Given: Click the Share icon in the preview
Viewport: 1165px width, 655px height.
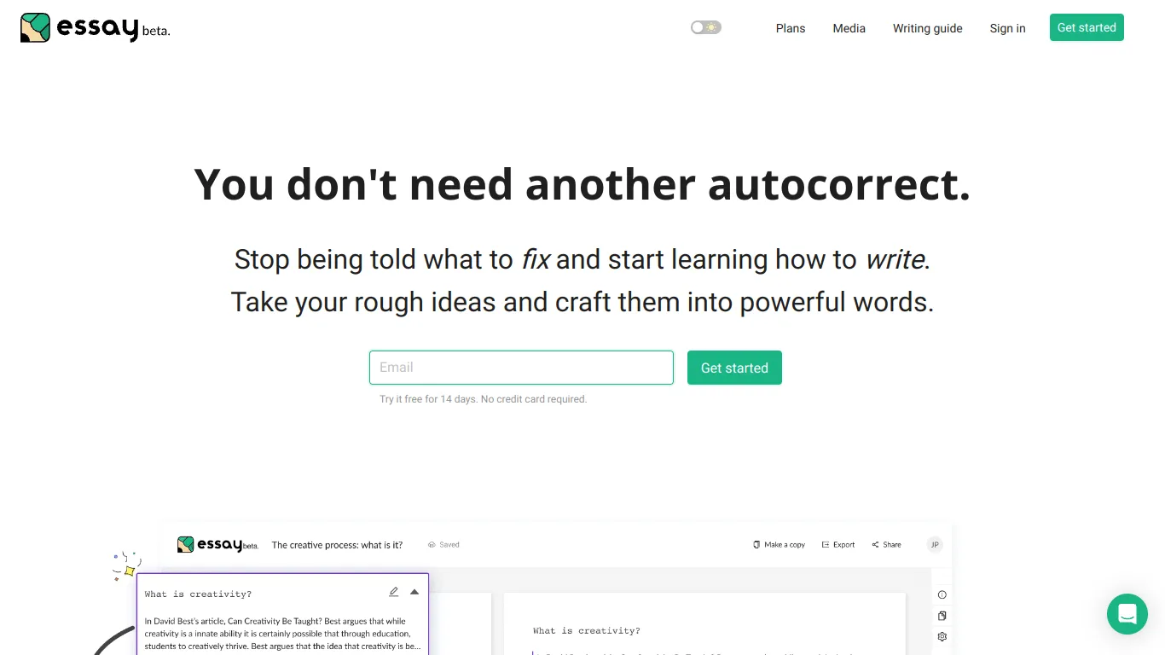Looking at the screenshot, I should tap(875, 544).
